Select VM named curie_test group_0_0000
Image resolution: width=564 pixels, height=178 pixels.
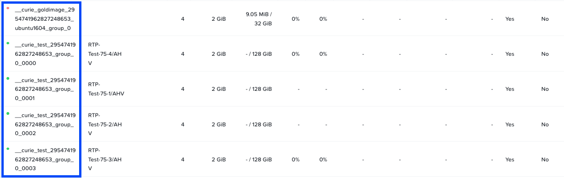(45, 54)
